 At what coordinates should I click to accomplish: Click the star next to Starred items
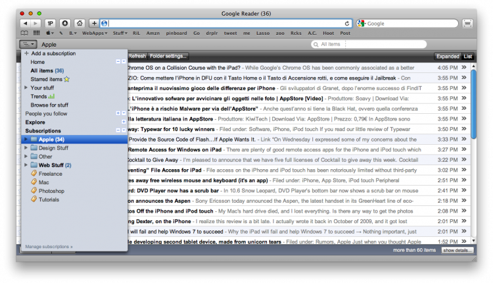pos(66,79)
